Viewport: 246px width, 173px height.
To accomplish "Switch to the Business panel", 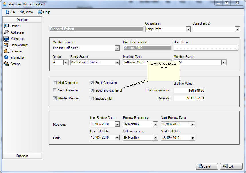I will [x=22, y=156].
